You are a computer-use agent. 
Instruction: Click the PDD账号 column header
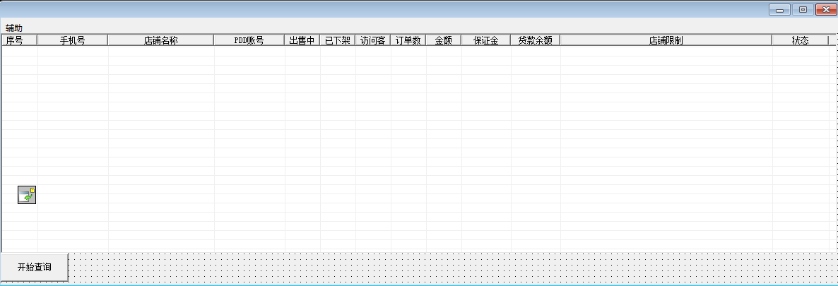pos(249,40)
